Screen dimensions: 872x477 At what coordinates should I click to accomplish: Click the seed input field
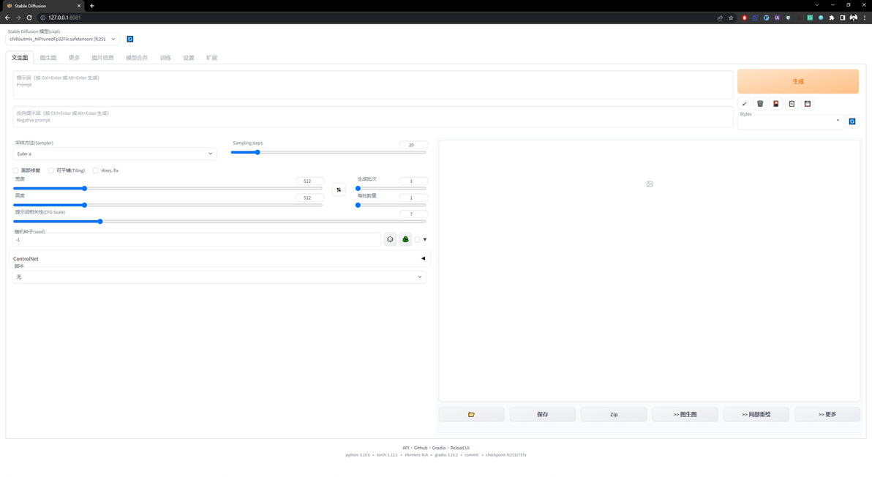pyautogui.click(x=196, y=240)
